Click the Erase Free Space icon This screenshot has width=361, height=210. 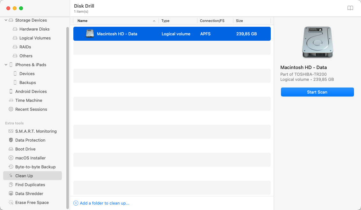[x=11, y=202]
